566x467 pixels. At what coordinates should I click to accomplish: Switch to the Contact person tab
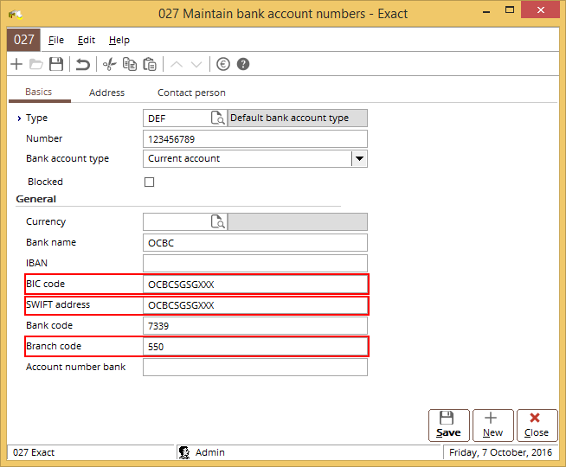pyautogui.click(x=191, y=93)
